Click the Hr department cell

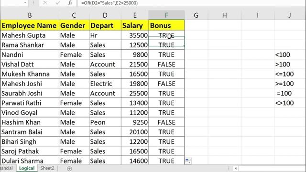[105, 35]
